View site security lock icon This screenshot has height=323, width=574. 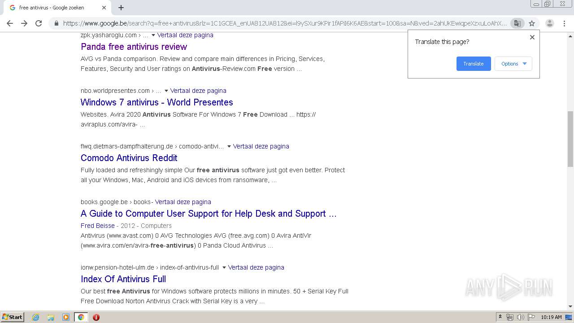pos(56,23)
